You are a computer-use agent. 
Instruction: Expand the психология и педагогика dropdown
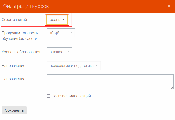click(x=74, y=66)
